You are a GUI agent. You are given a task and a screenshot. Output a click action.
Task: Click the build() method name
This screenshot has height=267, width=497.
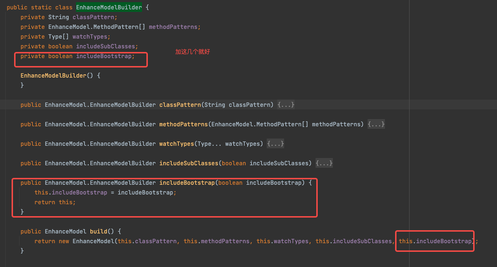tap(98, 232)
